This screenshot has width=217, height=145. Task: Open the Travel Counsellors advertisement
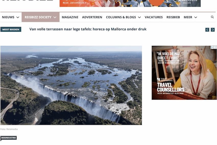pos(184,73)
